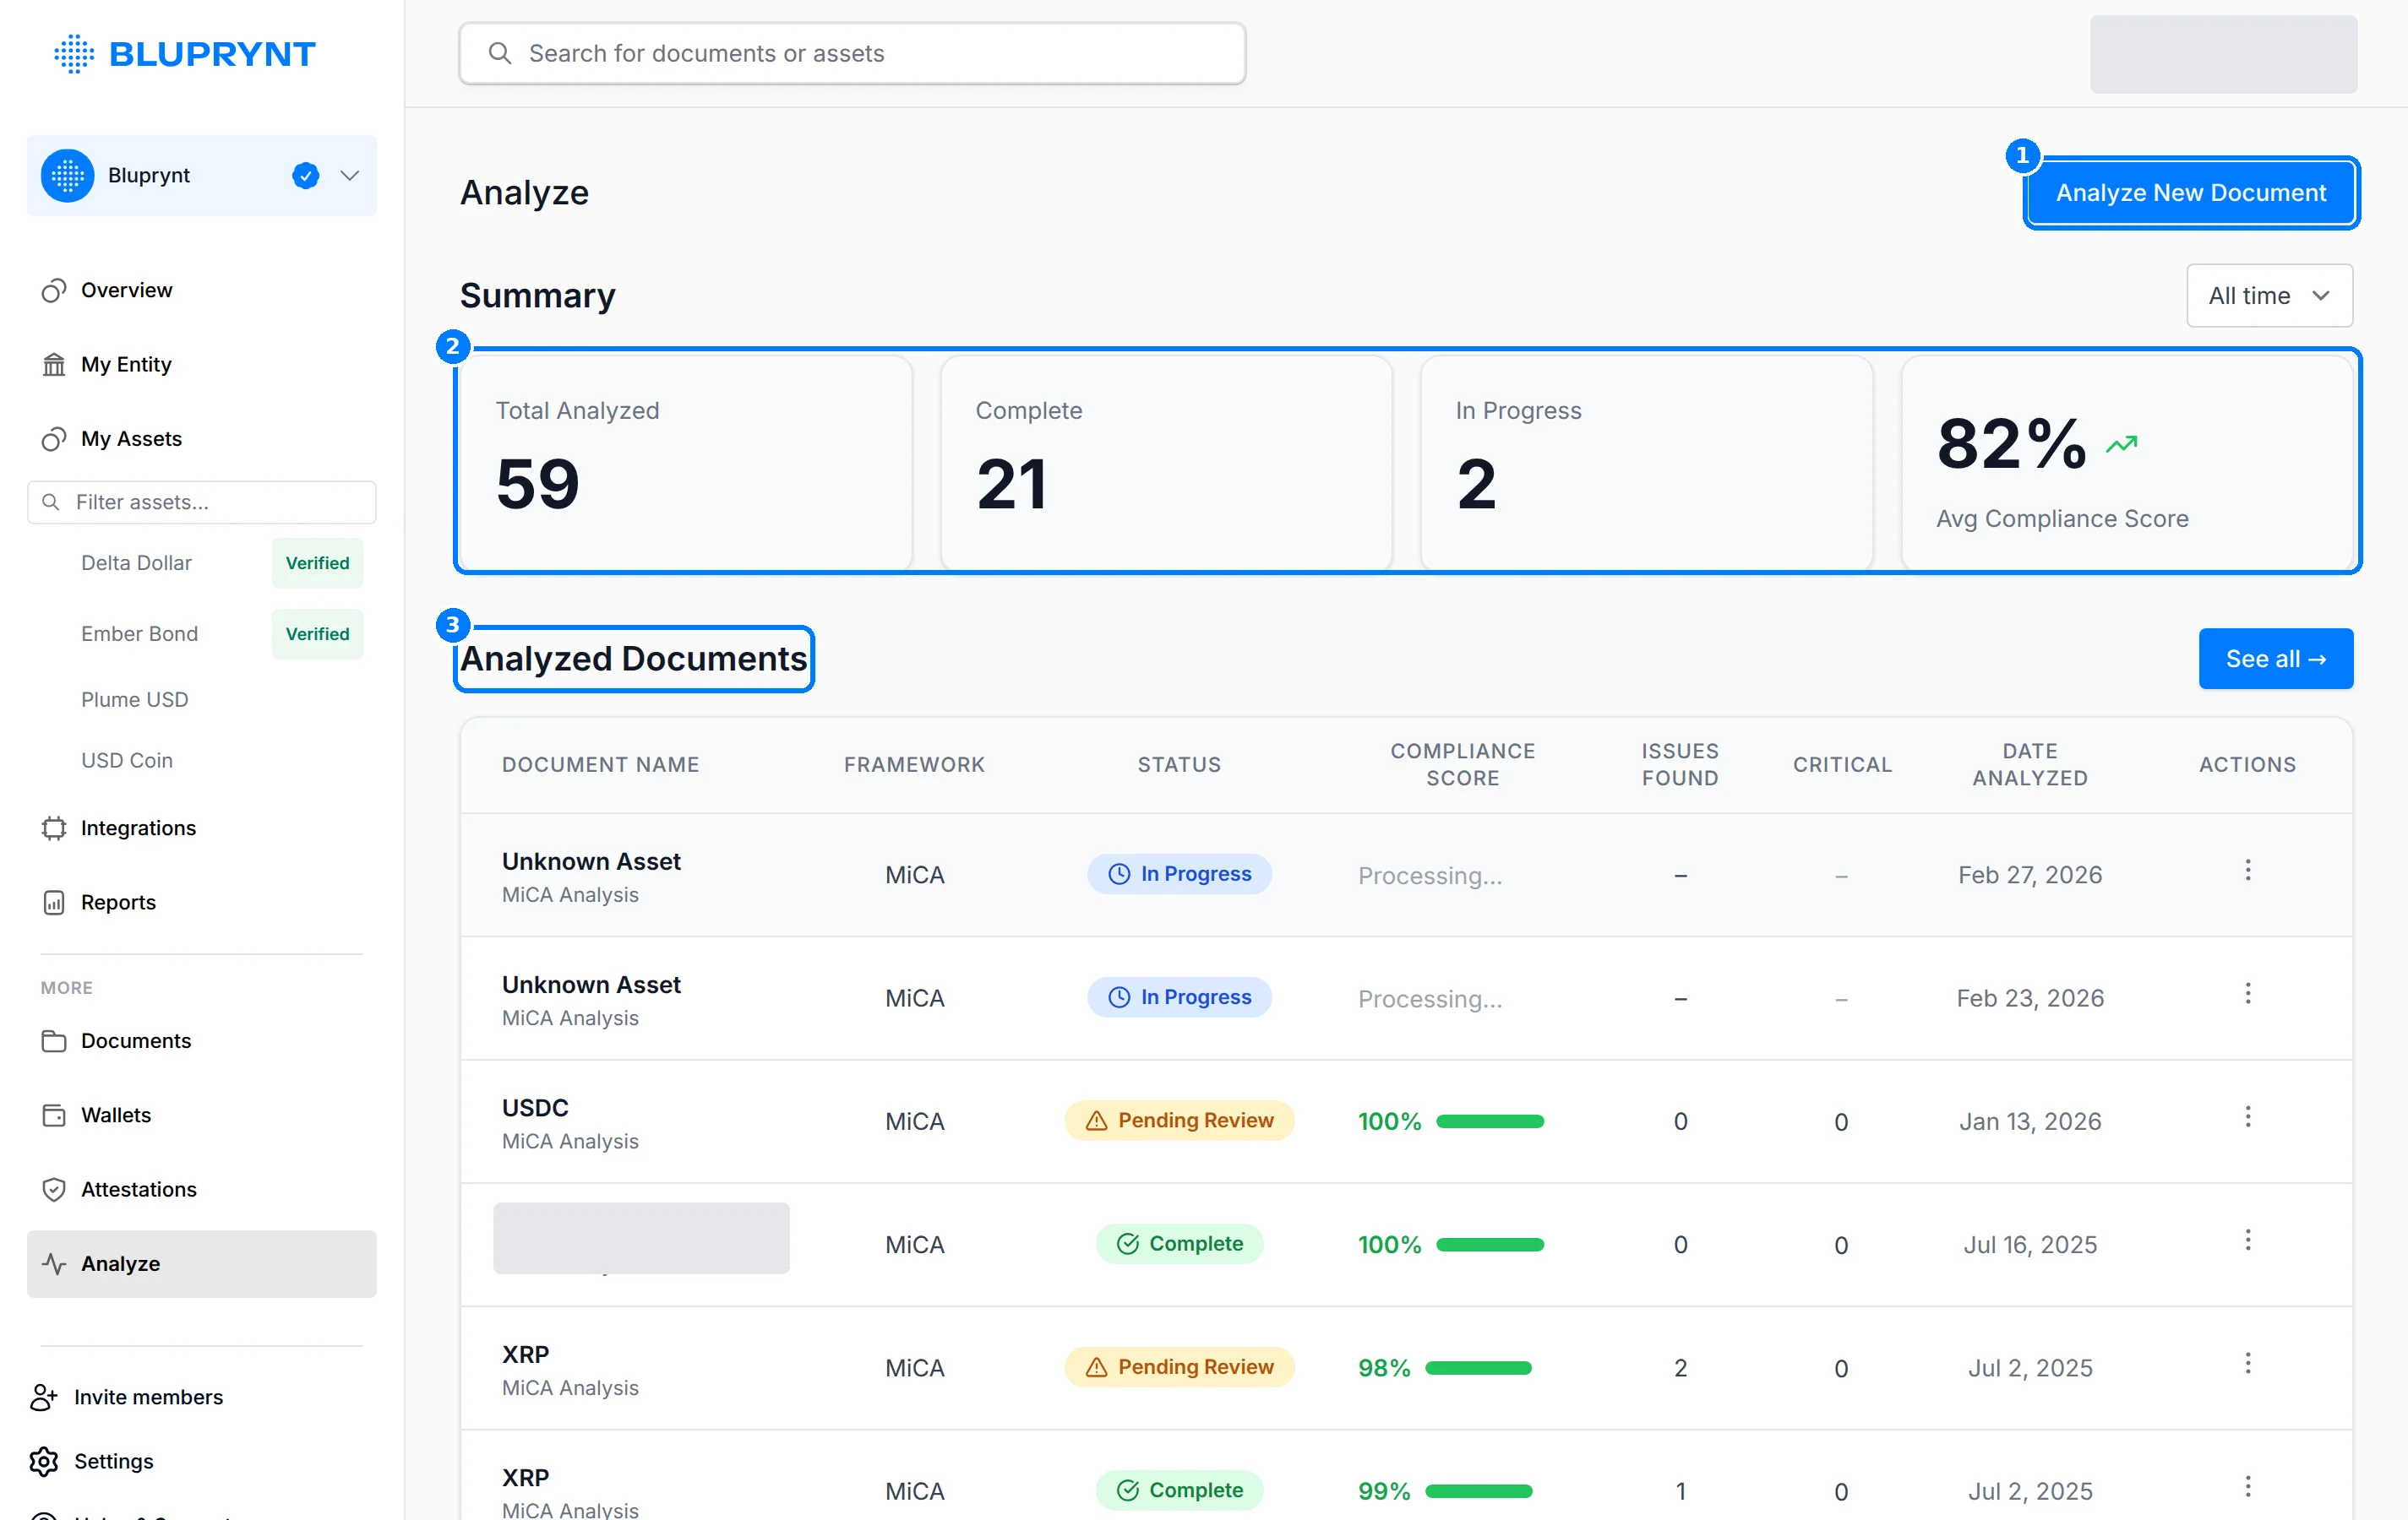
Task: Select the Delta Dollar asset
Action: point(136,562)
